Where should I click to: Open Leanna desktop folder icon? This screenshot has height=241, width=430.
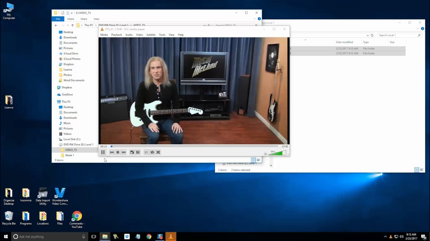coord(9,102)
